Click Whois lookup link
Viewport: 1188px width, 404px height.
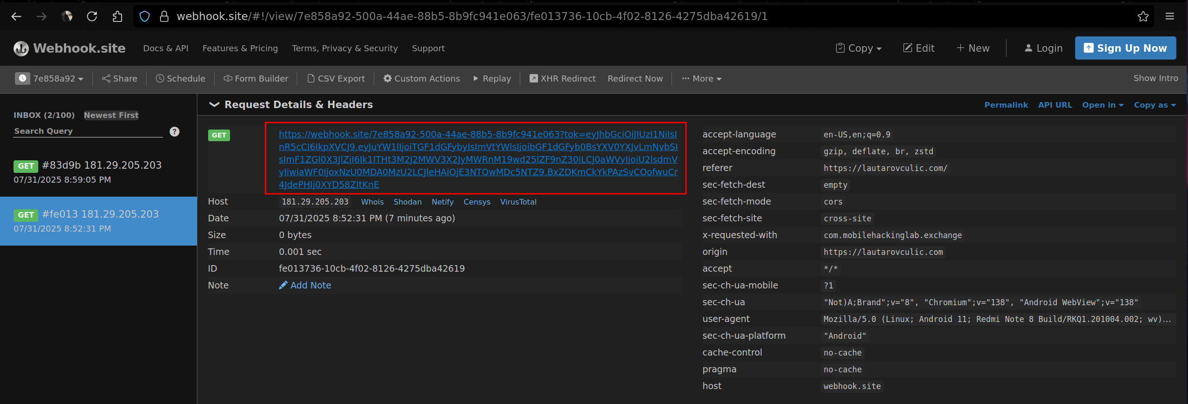(372, 202)
